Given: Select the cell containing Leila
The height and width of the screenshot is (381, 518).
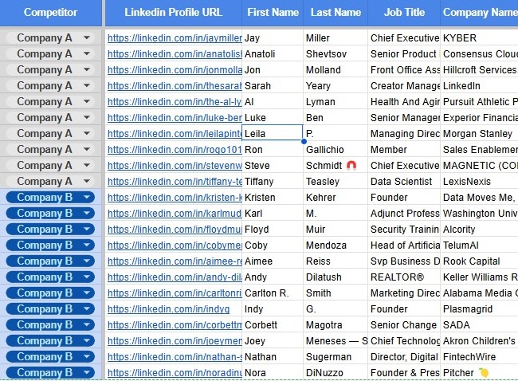Looking at the screenshot, I should [273, 133].
